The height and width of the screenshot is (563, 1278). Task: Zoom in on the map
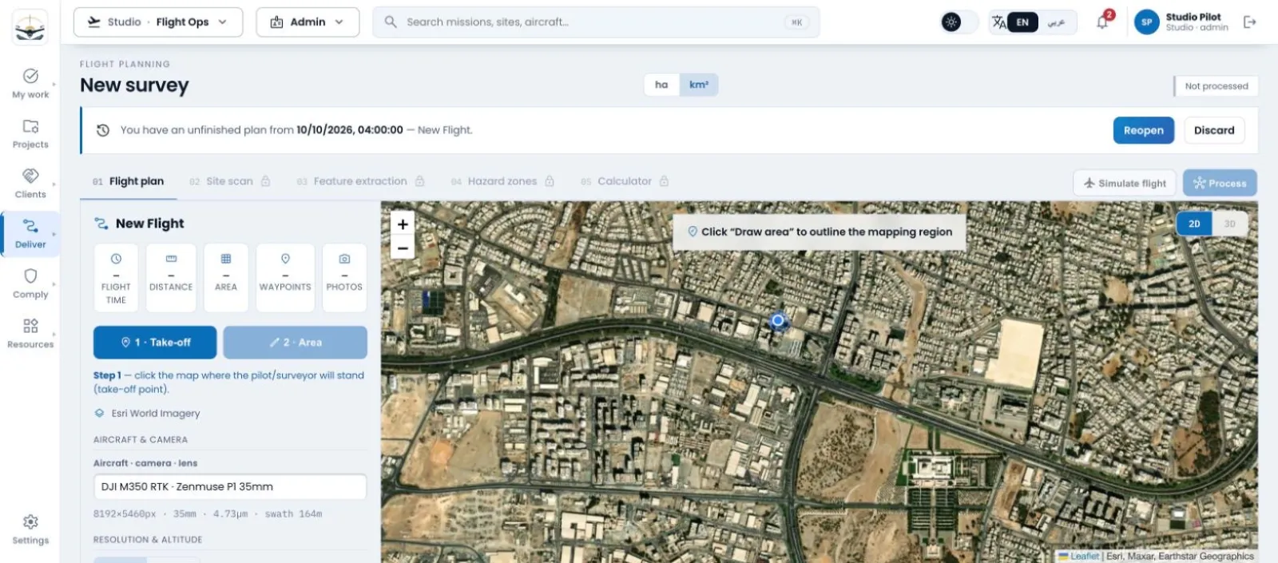tap(403, 224)
